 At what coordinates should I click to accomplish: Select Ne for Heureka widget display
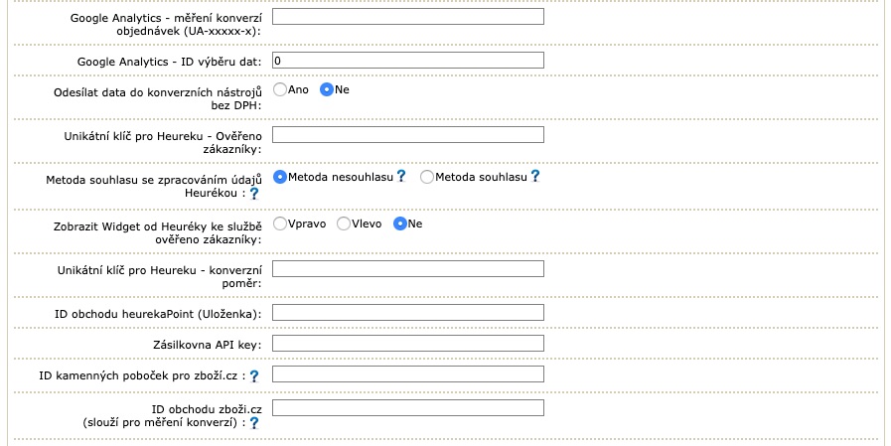click(x=400, y=223)
